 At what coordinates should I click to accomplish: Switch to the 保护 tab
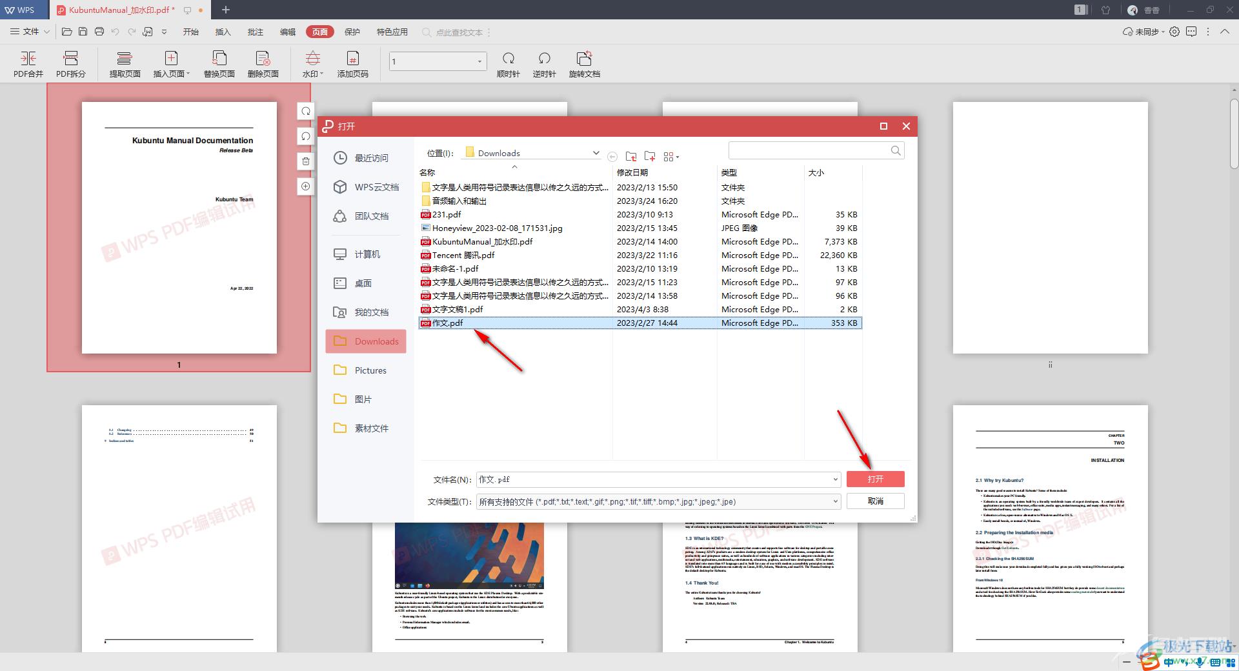pyautogui.click(x=352, y=32)
